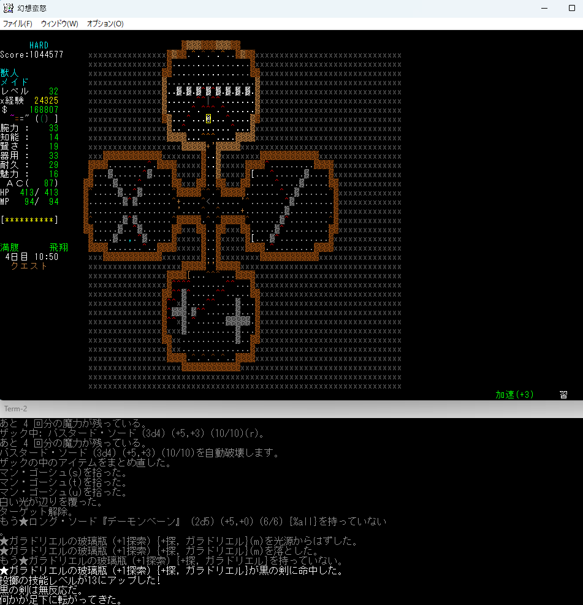Click the gold amount 168807
Screen dimensions: 583x605
click(x=44, y=110)
